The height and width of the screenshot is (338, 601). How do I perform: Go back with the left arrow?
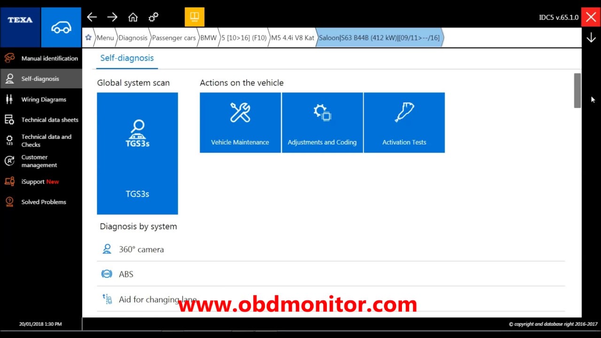tap(92, 17)
